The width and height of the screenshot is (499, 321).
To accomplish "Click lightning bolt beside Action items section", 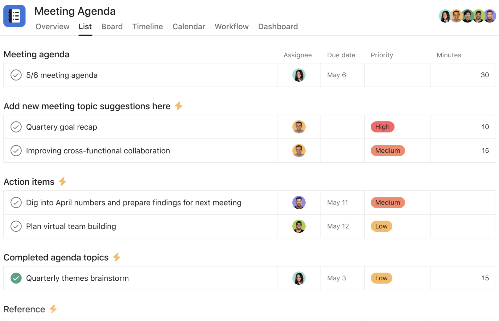I will (x=63, y=181).
